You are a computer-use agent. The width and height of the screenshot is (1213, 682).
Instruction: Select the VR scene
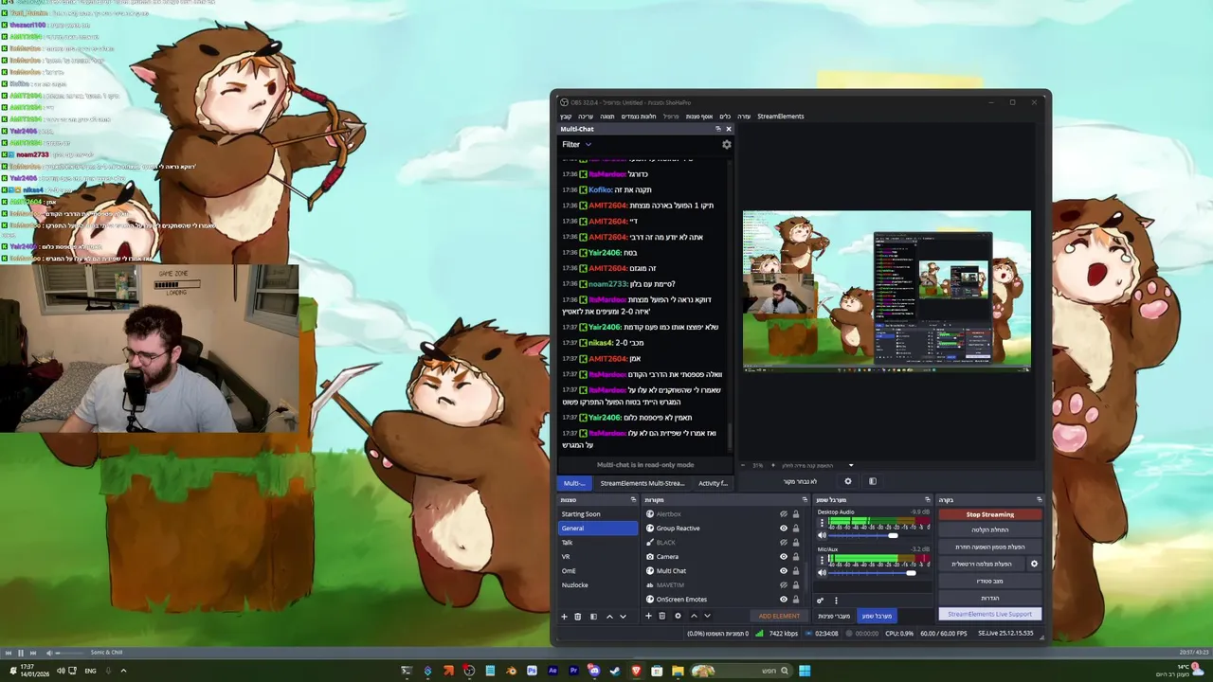[x=599, y=557]
